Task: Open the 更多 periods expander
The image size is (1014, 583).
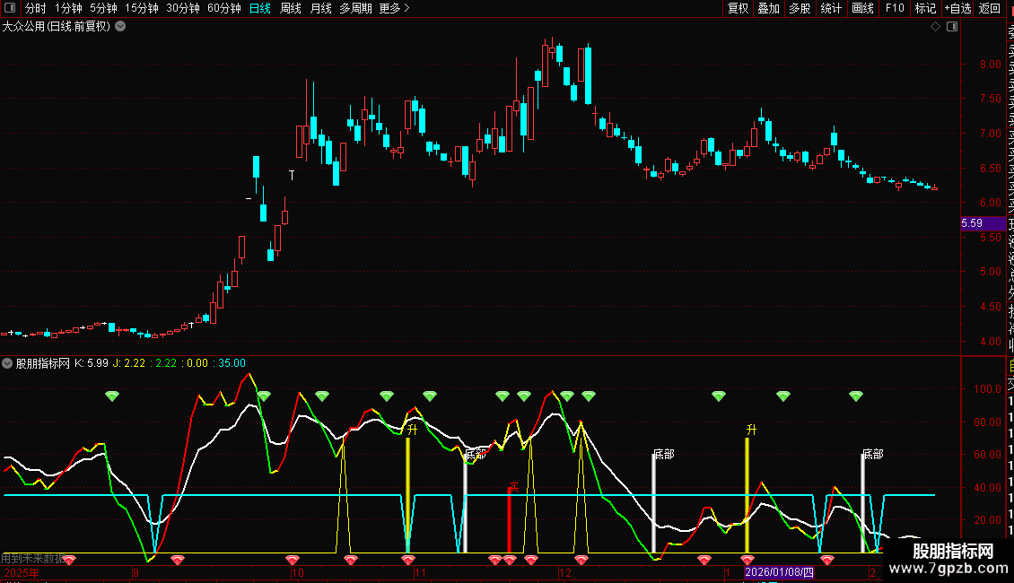Action: (394, 9)
